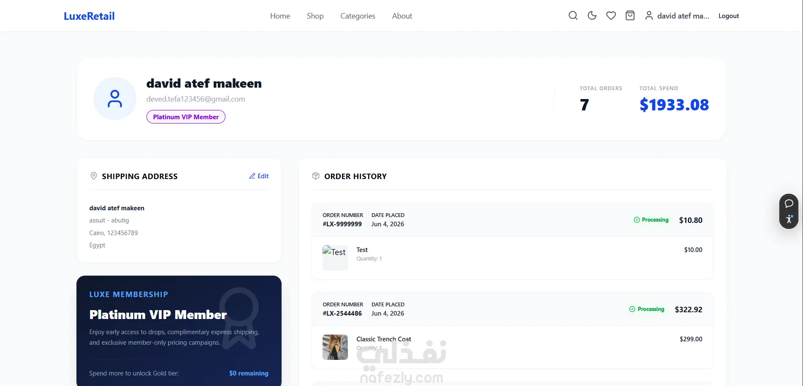Viewport: 803px width, 386px height.
Task: Click the LuxeRetail logo
Action: click(x=89, y=16)
